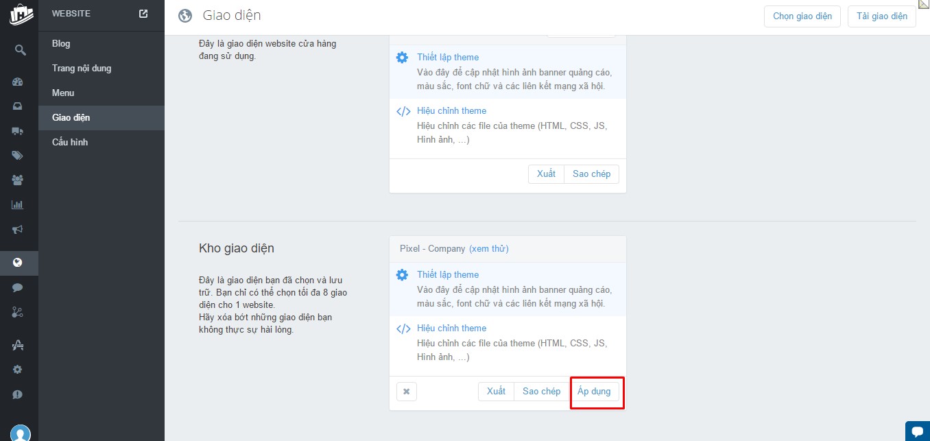Open the orders inbox icon
Screen dimensions: 930x441
18,106
